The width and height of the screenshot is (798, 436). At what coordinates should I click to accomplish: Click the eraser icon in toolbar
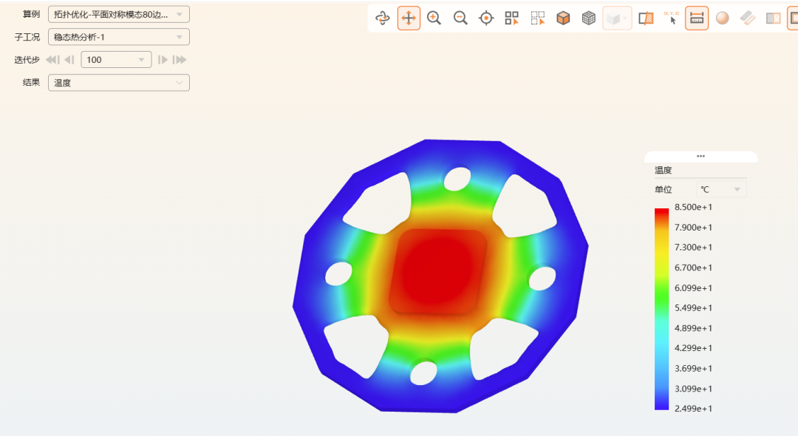748,18
